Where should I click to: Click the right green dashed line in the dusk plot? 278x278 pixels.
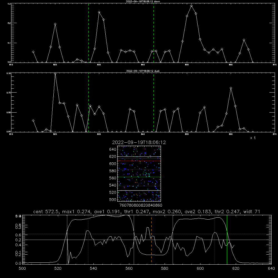coord(153,102)
